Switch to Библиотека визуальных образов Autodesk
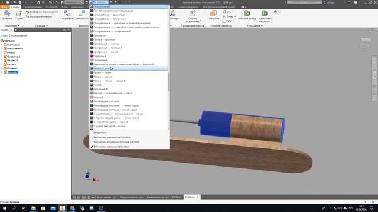This screenshot has height=212, width=378. 116,142
